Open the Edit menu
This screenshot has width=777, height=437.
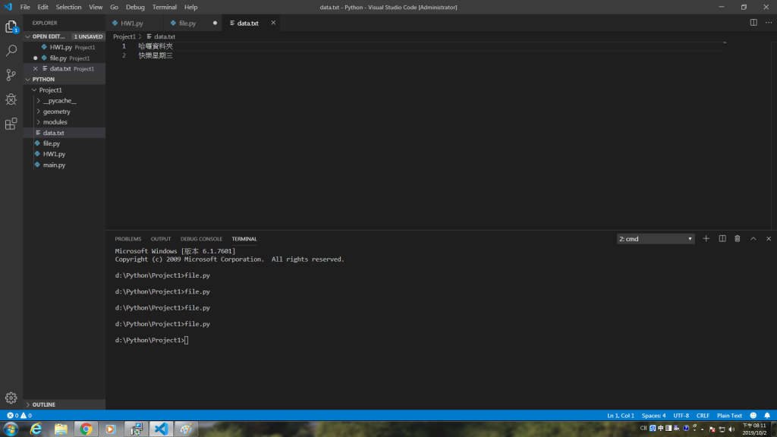click(x=42, y=7)
